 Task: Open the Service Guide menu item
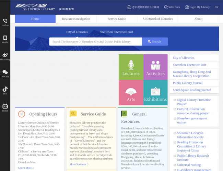[x=117, y=19]
